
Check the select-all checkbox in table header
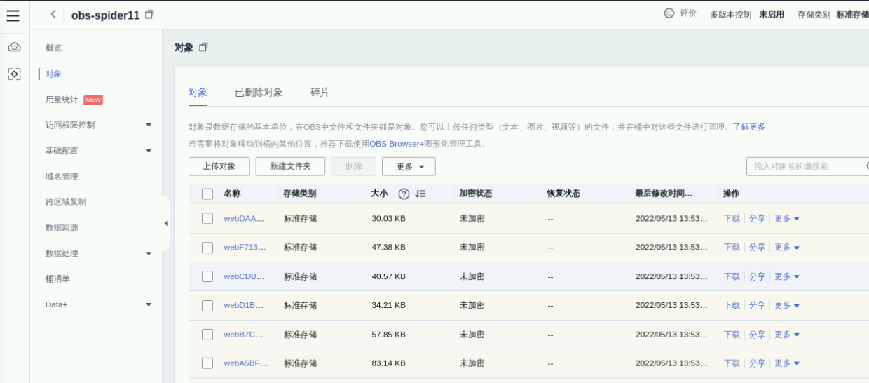207,194
